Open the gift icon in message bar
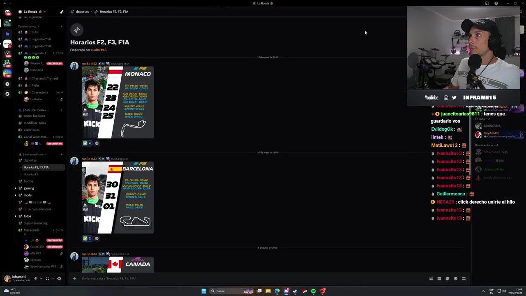 click(x=431, y=278)
